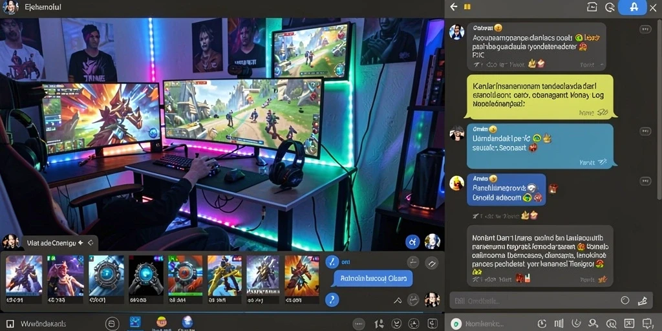Click the avatar beside the Gmim message
Viewport: 662px width, 331px height.
[x=456, y=133]
